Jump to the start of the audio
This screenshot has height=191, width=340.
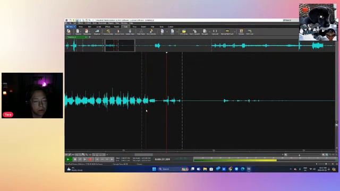click(97, 159)
